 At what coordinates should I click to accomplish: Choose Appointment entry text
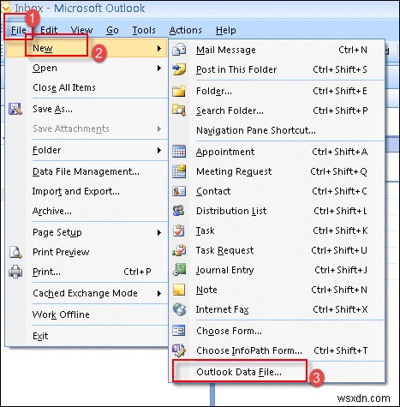pos(225,152)
